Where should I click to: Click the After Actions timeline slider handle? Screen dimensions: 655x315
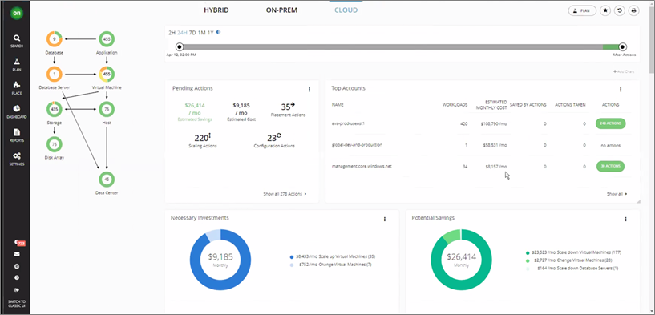[x=622, y=46]
